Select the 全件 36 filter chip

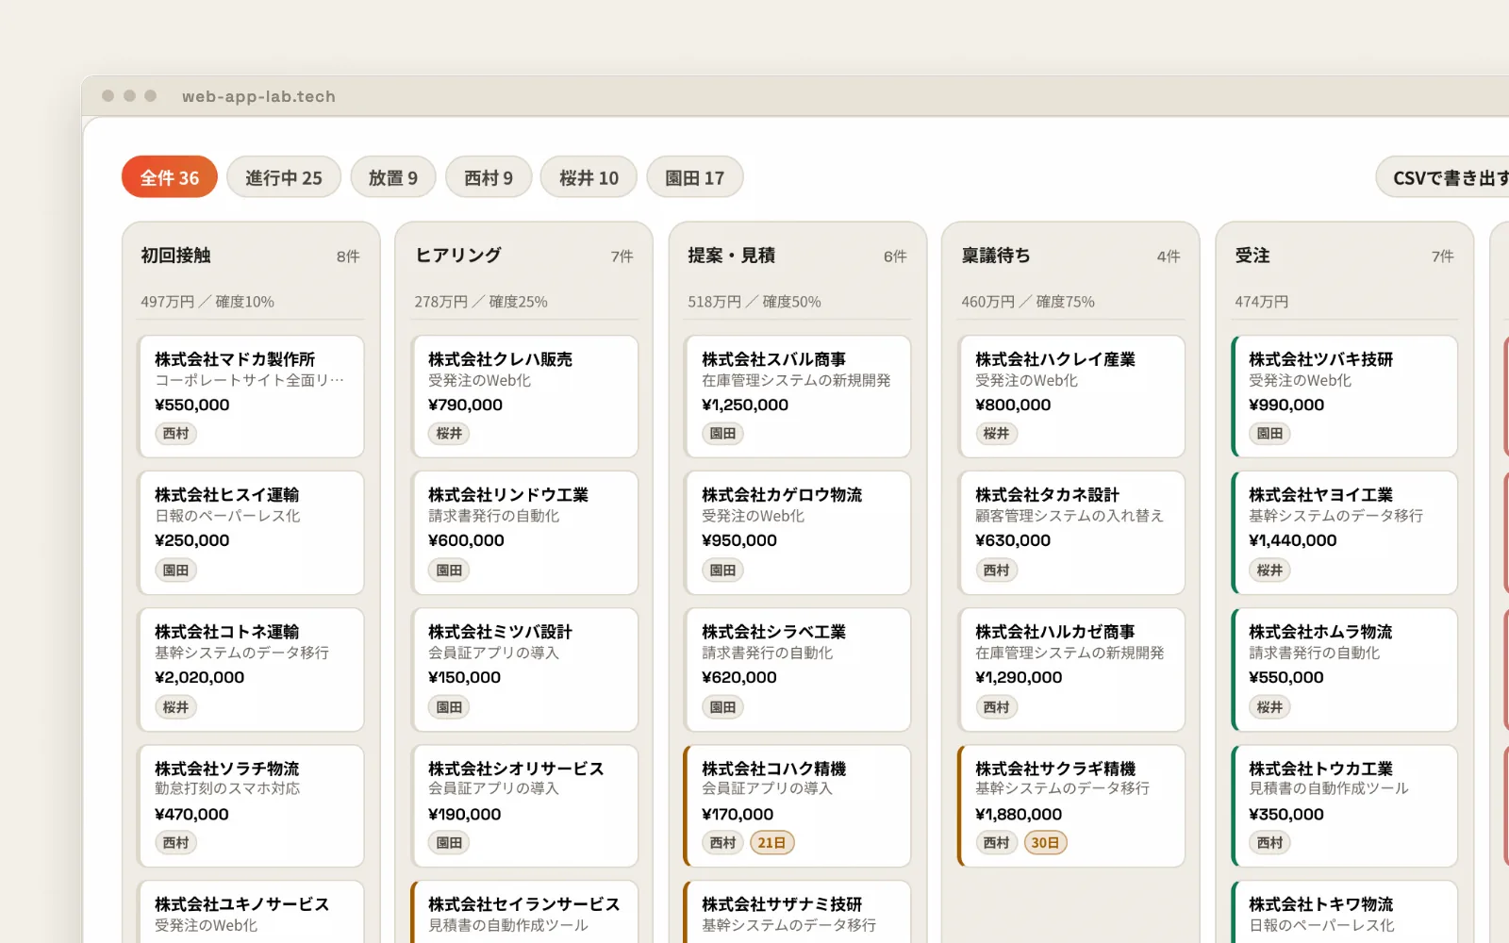point(170,177)
